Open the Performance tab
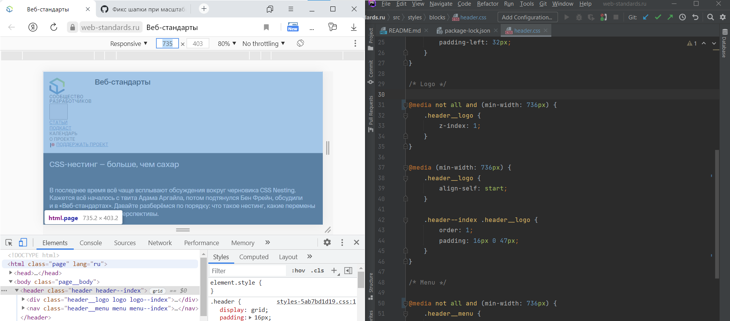The width and height of the screenshot is (730, 321). (202, 243)
